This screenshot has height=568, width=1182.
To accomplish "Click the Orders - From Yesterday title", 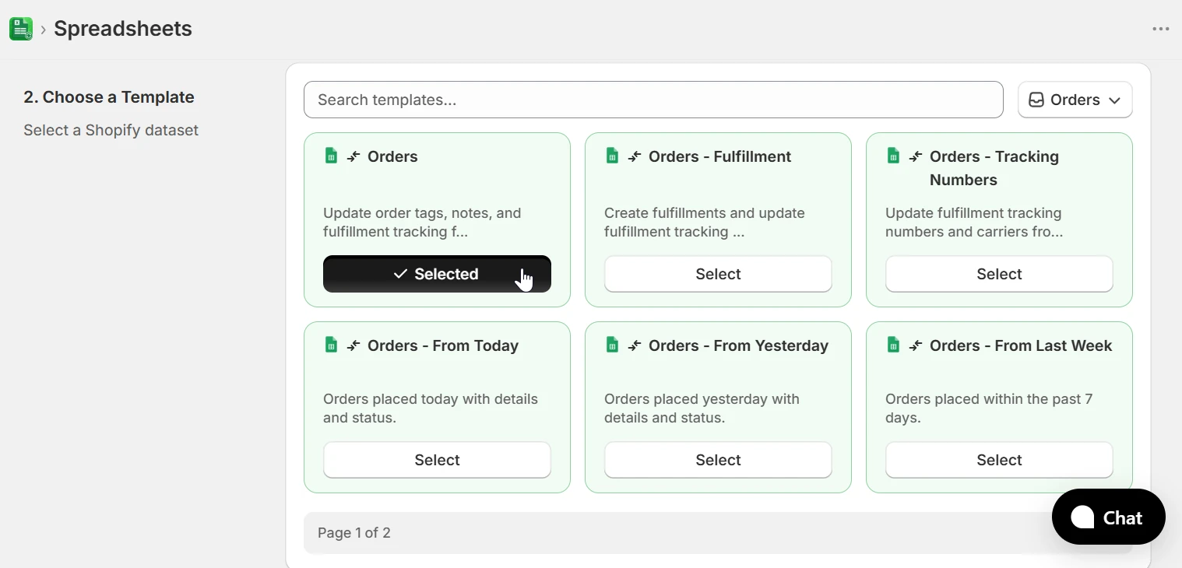I will click(x=738, y=345).
